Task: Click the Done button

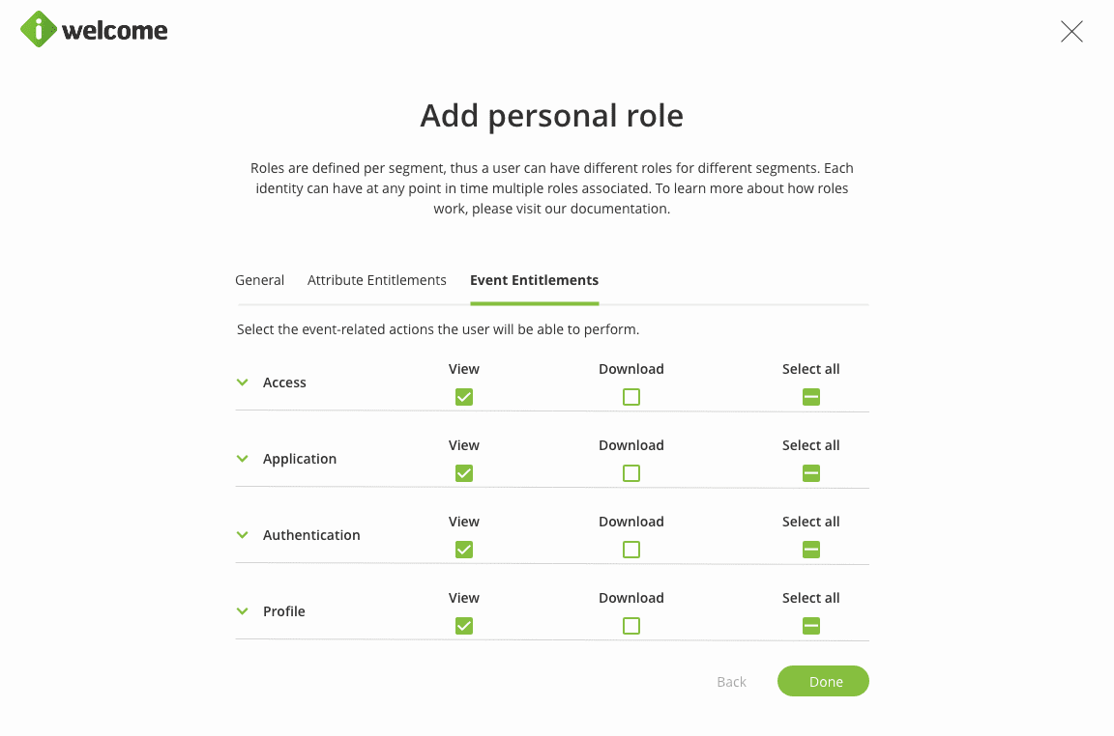Action: pos(823,682)
